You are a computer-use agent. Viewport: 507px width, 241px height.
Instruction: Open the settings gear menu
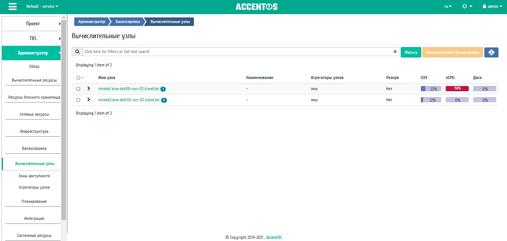[467, 7]
